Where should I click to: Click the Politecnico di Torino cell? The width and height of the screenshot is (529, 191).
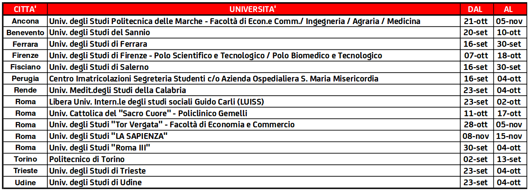pos(254,159)
